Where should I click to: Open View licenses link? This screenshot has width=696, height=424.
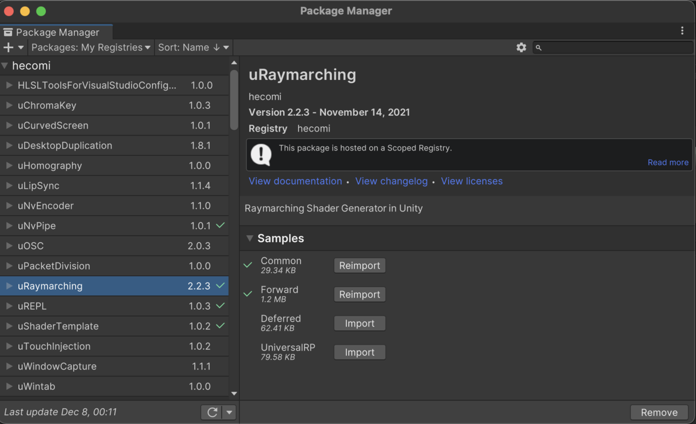472,181
